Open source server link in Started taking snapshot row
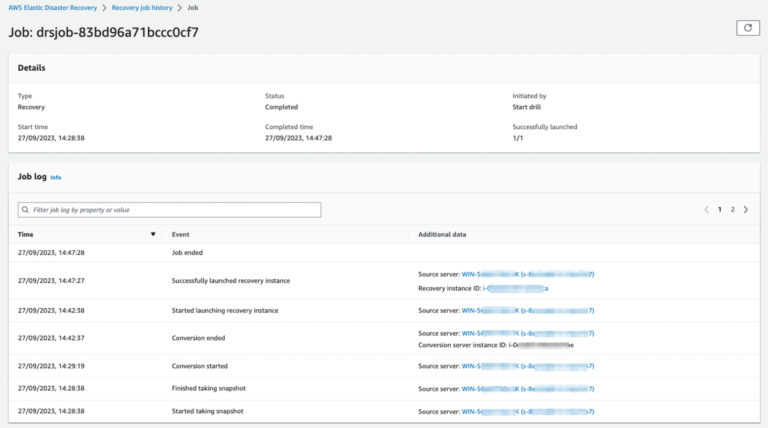Viewport: 768px width, 428px height. 528,412
